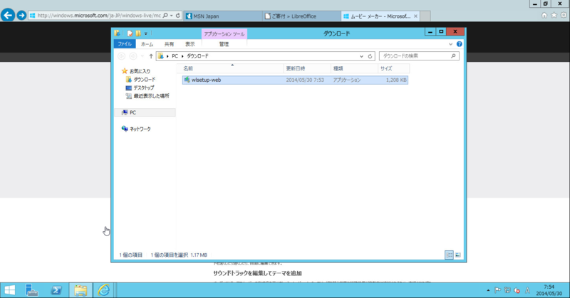Show hidden system tray icons

(488, 290)
